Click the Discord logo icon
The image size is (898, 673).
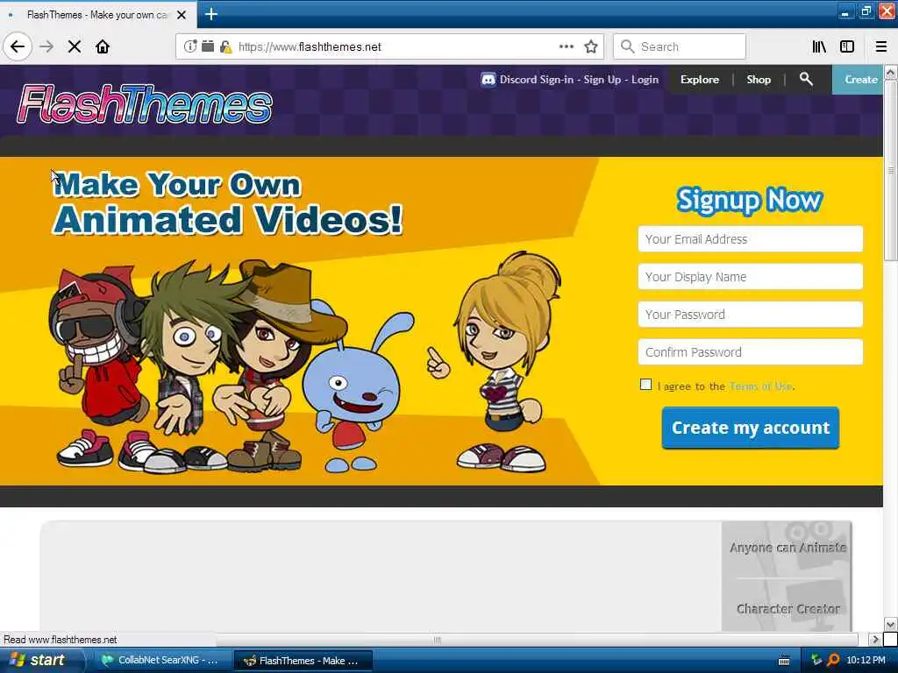pos(488,80)
